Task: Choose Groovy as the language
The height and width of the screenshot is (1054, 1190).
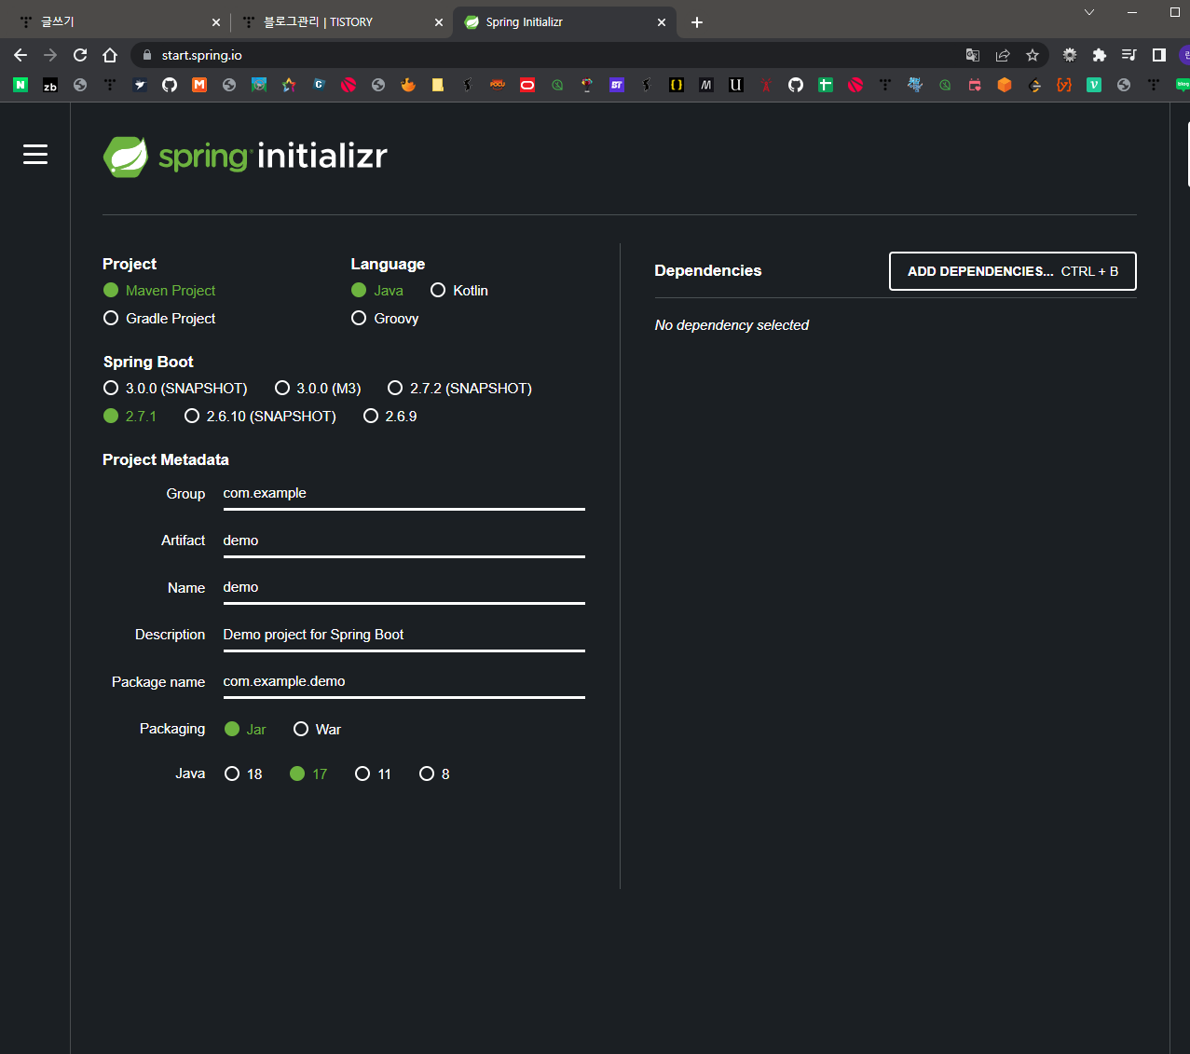Action: (359, 319)
